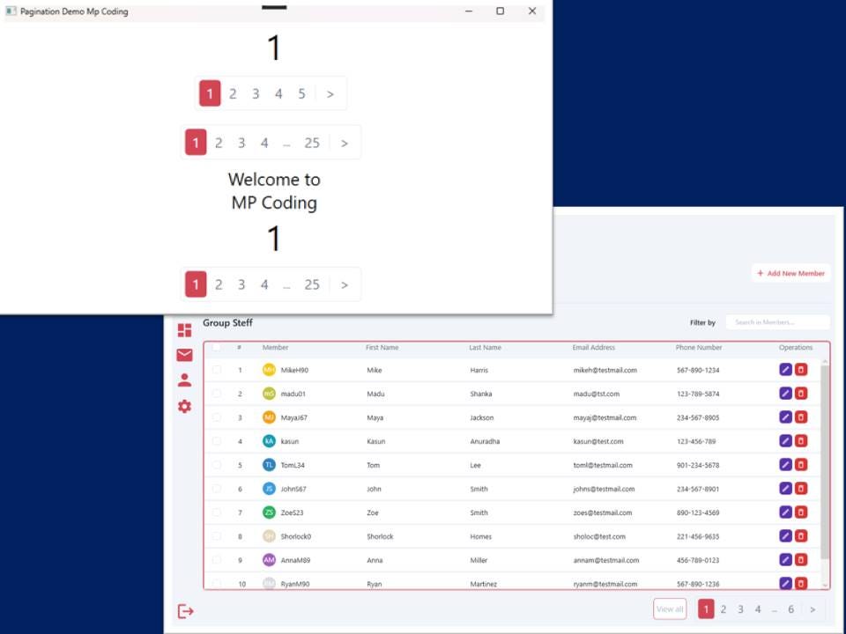
Task: Edit member MikeH90 with the pen icon
Action: [x=784, y=370]
